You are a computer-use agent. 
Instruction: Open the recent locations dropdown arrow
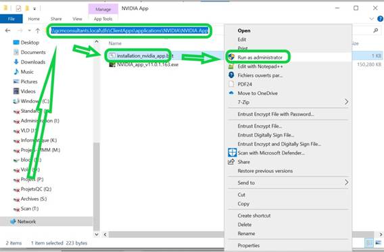[29, 30]
